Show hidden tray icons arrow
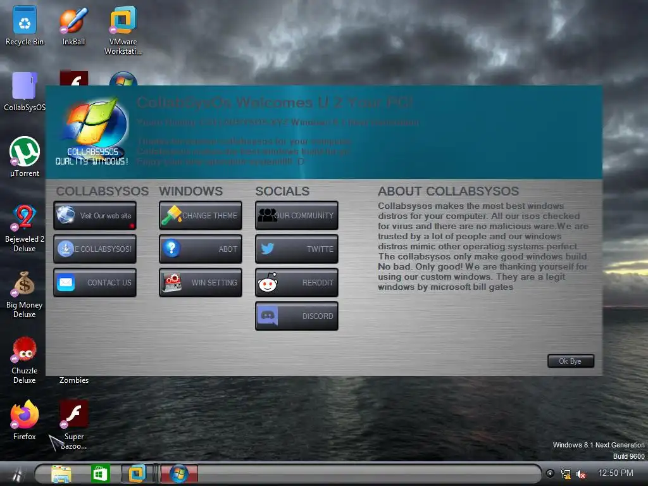The height and width of the screenshot is (486, 648). point(550,473)
